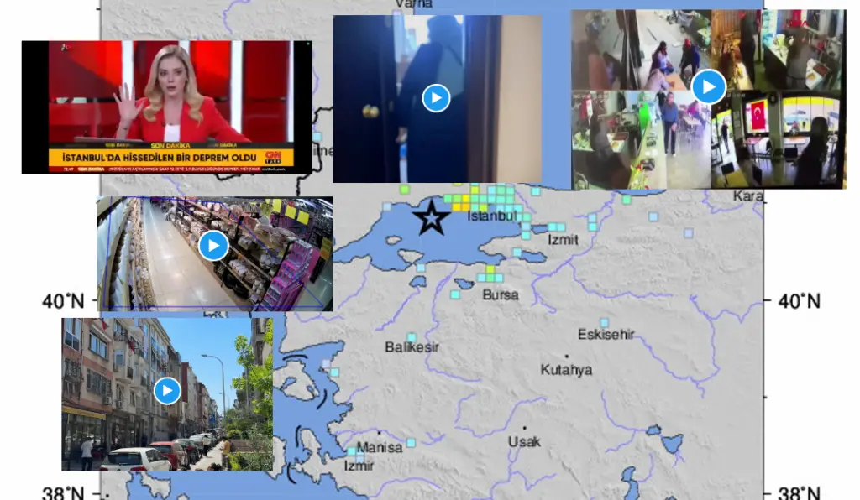Click the Bursa city label
Viewport: 860px width, 500px height.
500,295
